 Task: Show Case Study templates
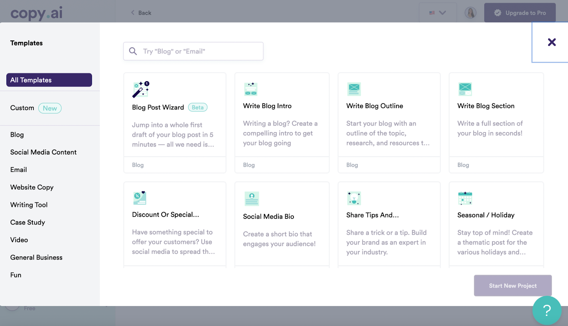coord(28,222)
